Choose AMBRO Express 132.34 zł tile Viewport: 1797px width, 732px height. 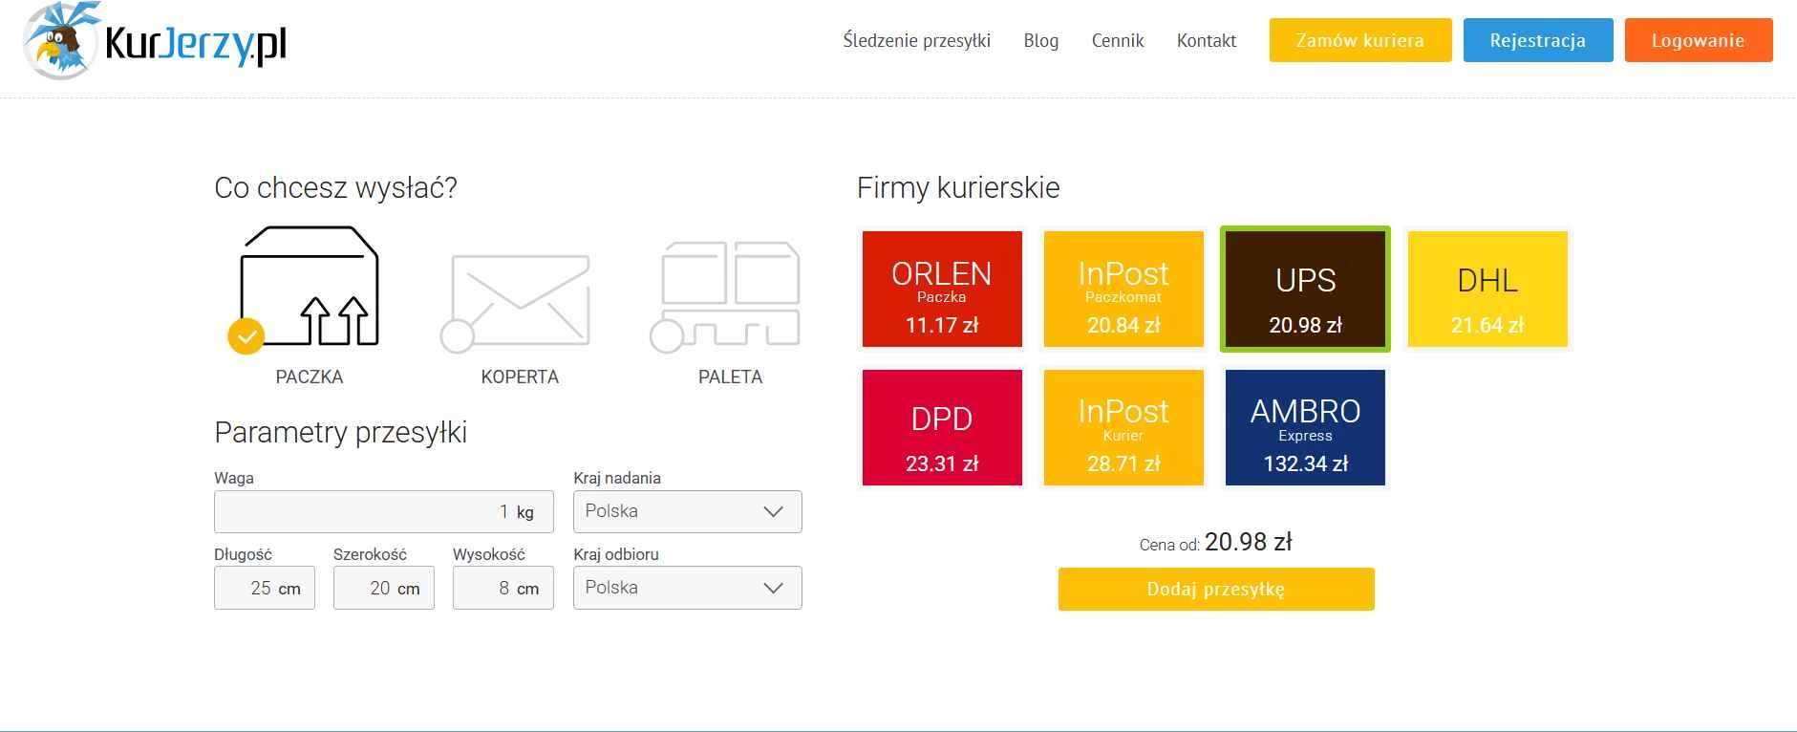(x=1305, y=427)
